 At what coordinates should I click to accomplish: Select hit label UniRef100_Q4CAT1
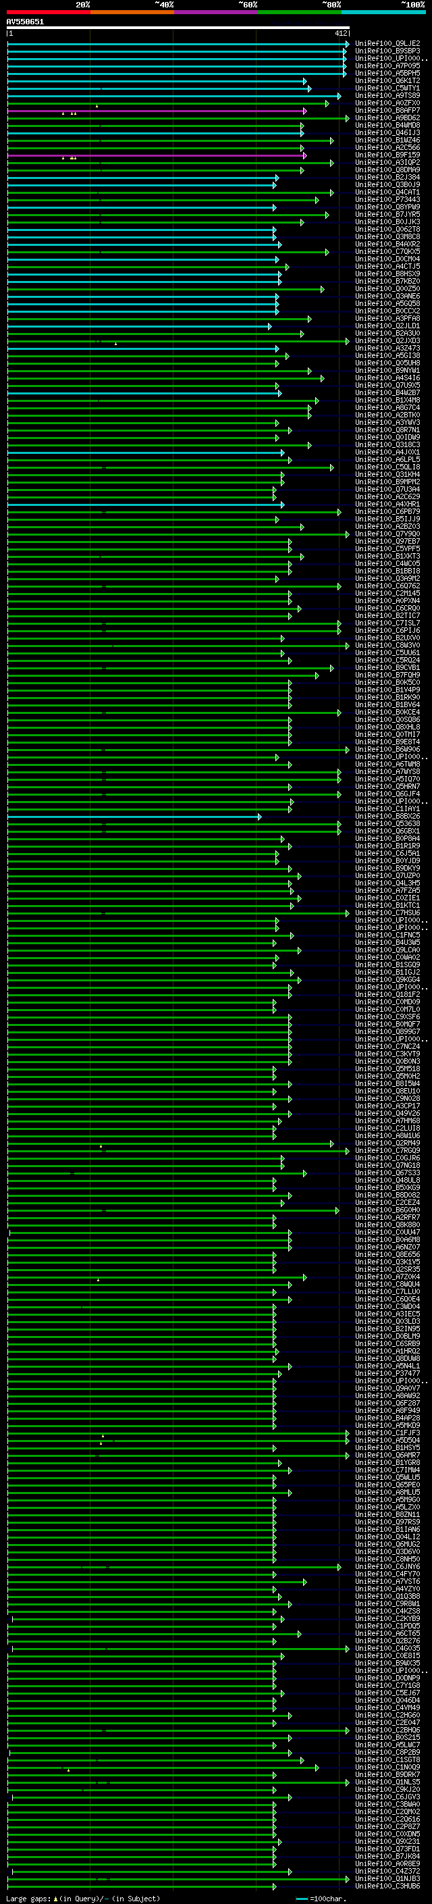(387, 192)
